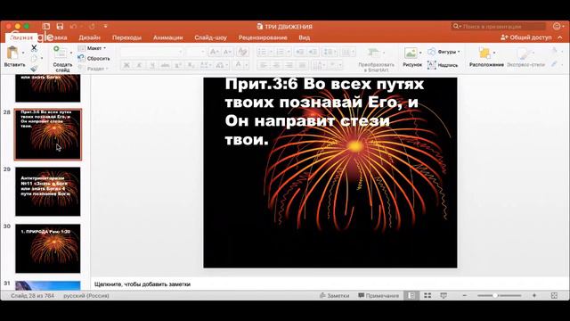
Task: Collapse the ribbon with chevron
Action: point(560,37)
